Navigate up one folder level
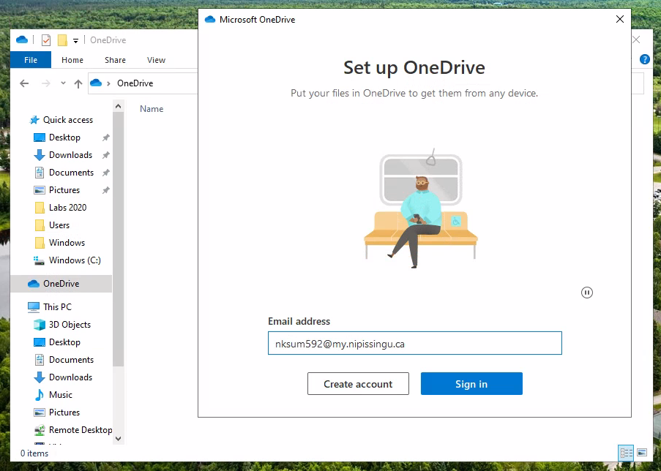 (x=78, y=83)
